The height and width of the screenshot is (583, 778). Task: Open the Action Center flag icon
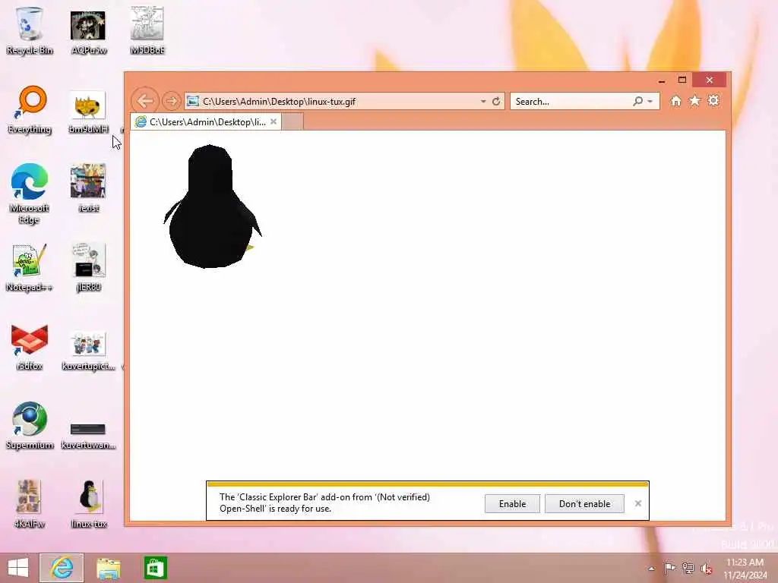pyautogui.click(x=669, y=568)
